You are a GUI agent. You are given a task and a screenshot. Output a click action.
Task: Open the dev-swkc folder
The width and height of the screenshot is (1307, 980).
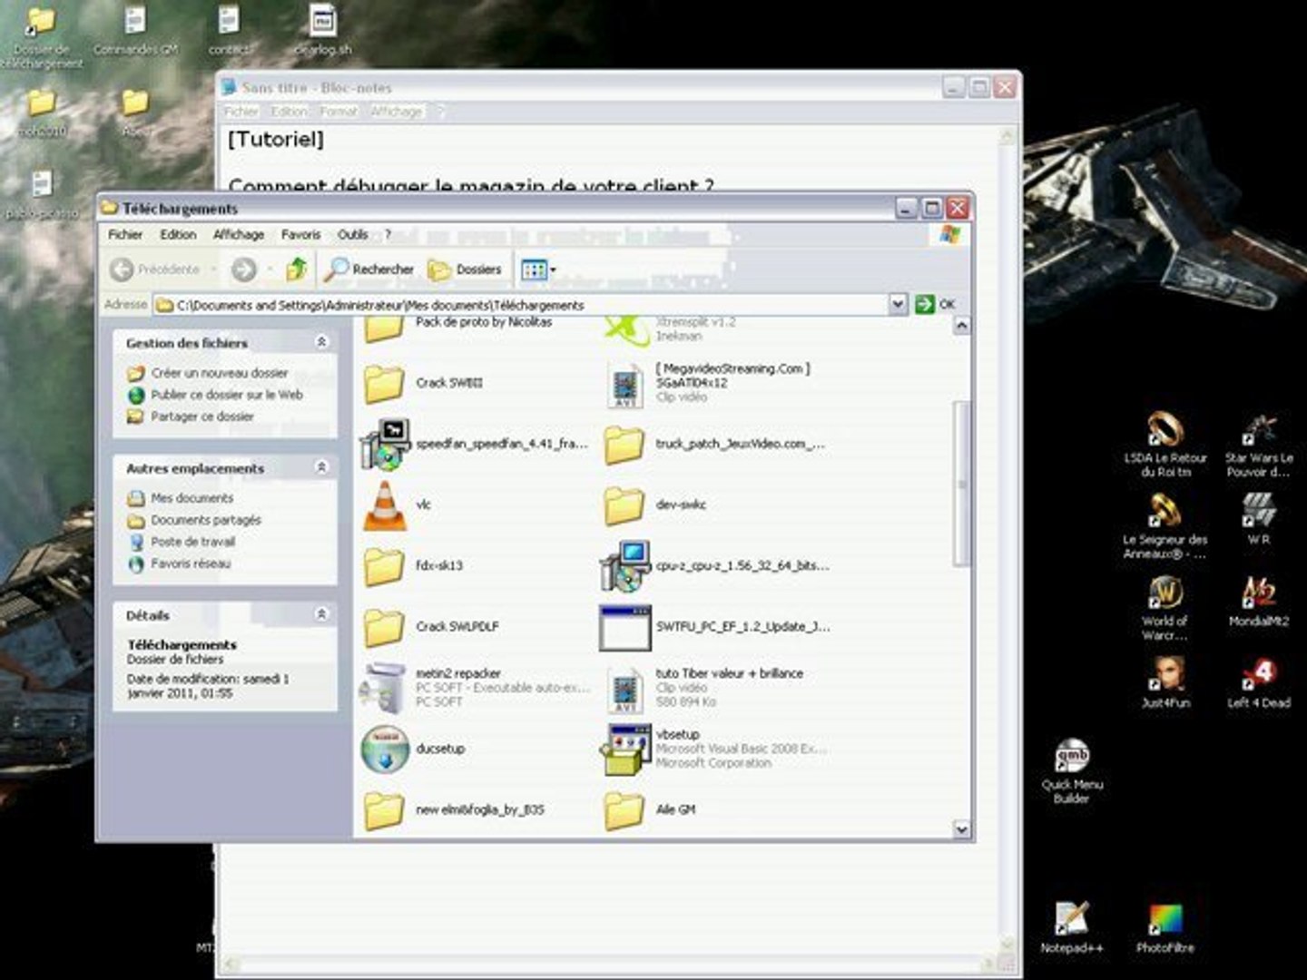click(624, 505)
